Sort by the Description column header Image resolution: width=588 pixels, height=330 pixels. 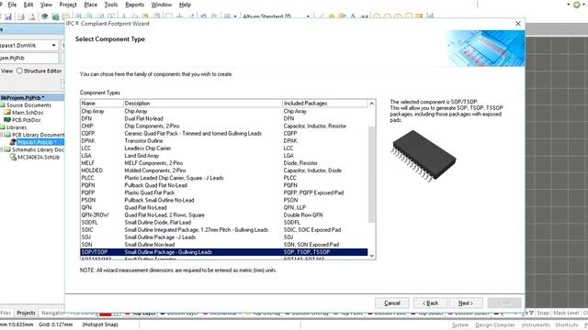(202, 104)
